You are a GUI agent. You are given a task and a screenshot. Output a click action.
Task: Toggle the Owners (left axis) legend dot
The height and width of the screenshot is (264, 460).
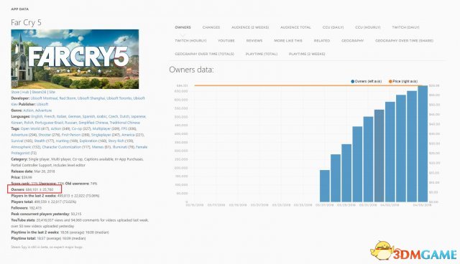(x=353, y=81)
